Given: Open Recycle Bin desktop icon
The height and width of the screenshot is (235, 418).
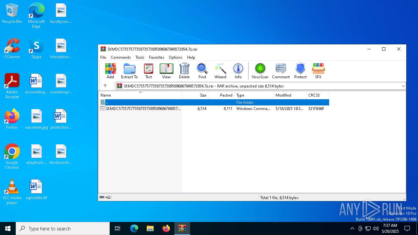Looking at the screenshot, I should pos(12,14).
